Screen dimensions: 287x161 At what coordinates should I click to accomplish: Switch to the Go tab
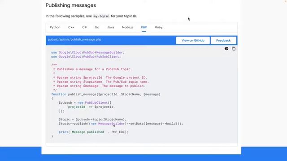[x=97, y=27]
